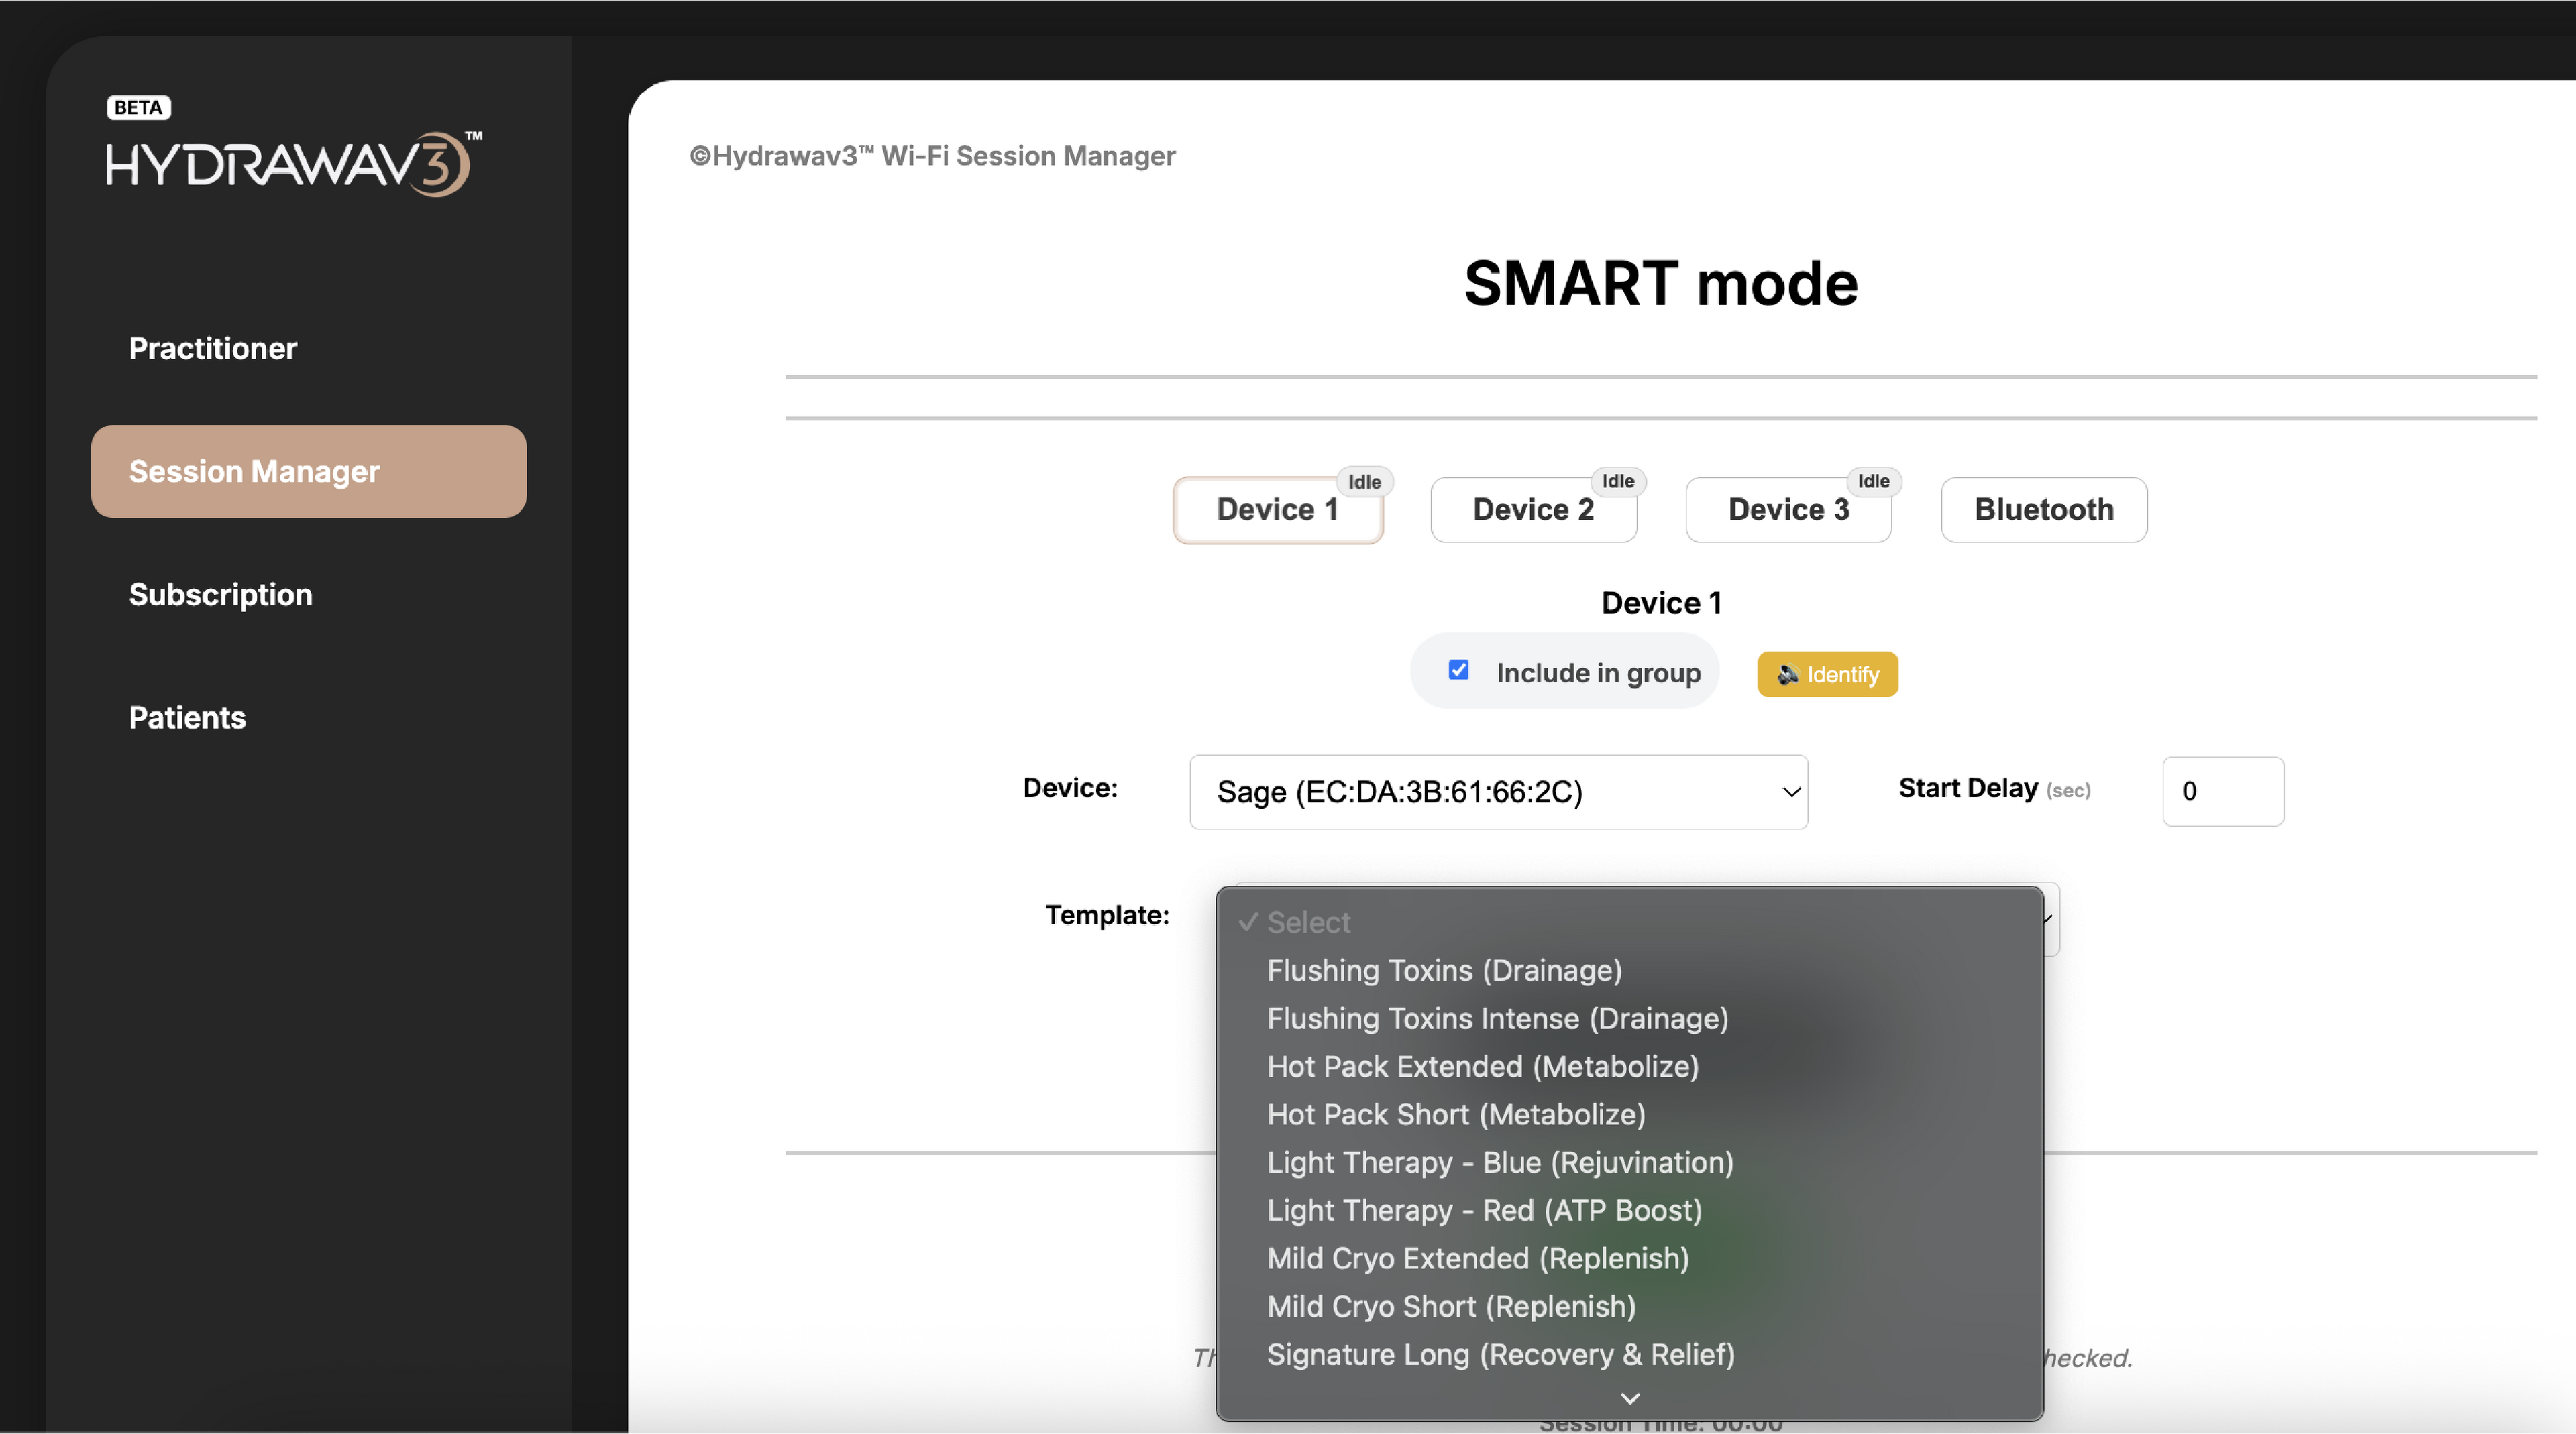Open the Bluetooth tab
Image resolution: width=2576 pixels, height=1434 pixels.
(2043, 510)
